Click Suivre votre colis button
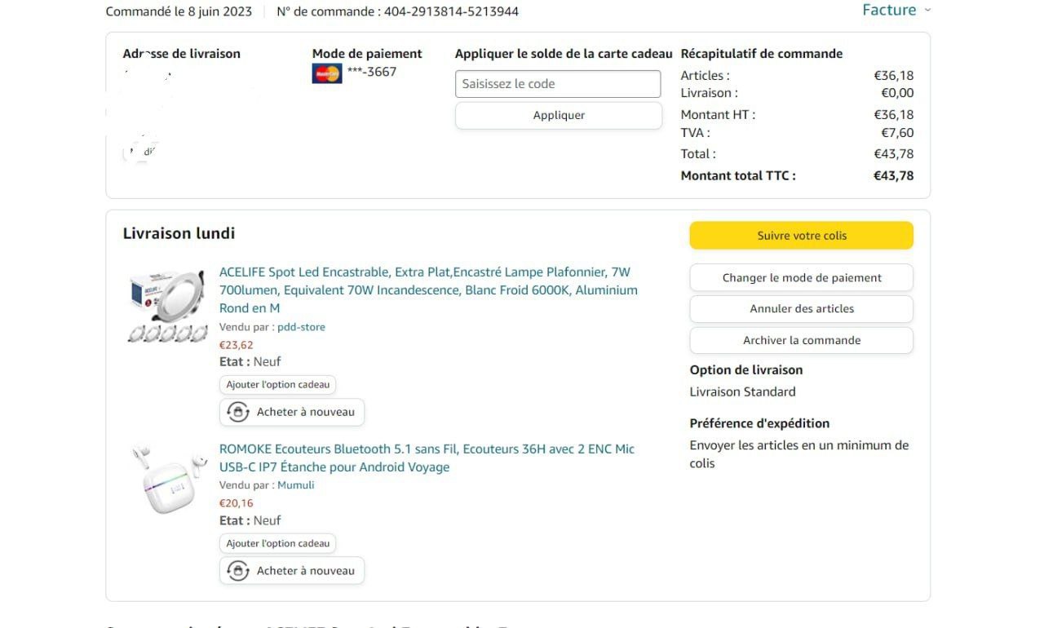The width and height of the screenshot is (1044, 628). tap(801, 236)
